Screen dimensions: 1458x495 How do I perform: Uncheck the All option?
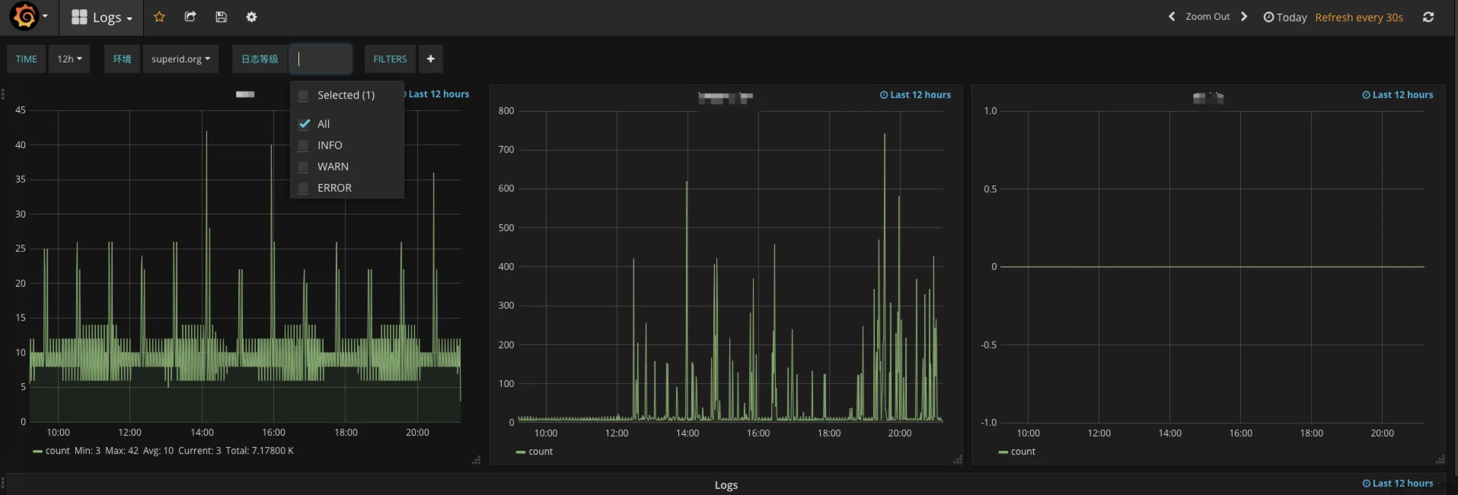(304, 124)
